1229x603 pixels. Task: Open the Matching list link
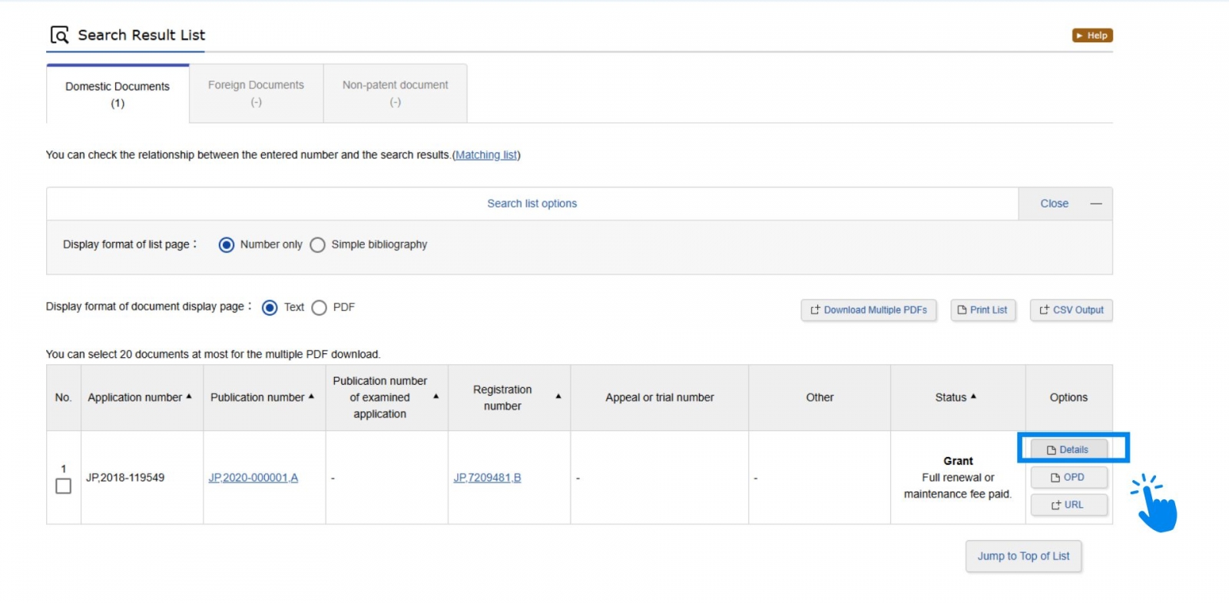pos(485,155)
